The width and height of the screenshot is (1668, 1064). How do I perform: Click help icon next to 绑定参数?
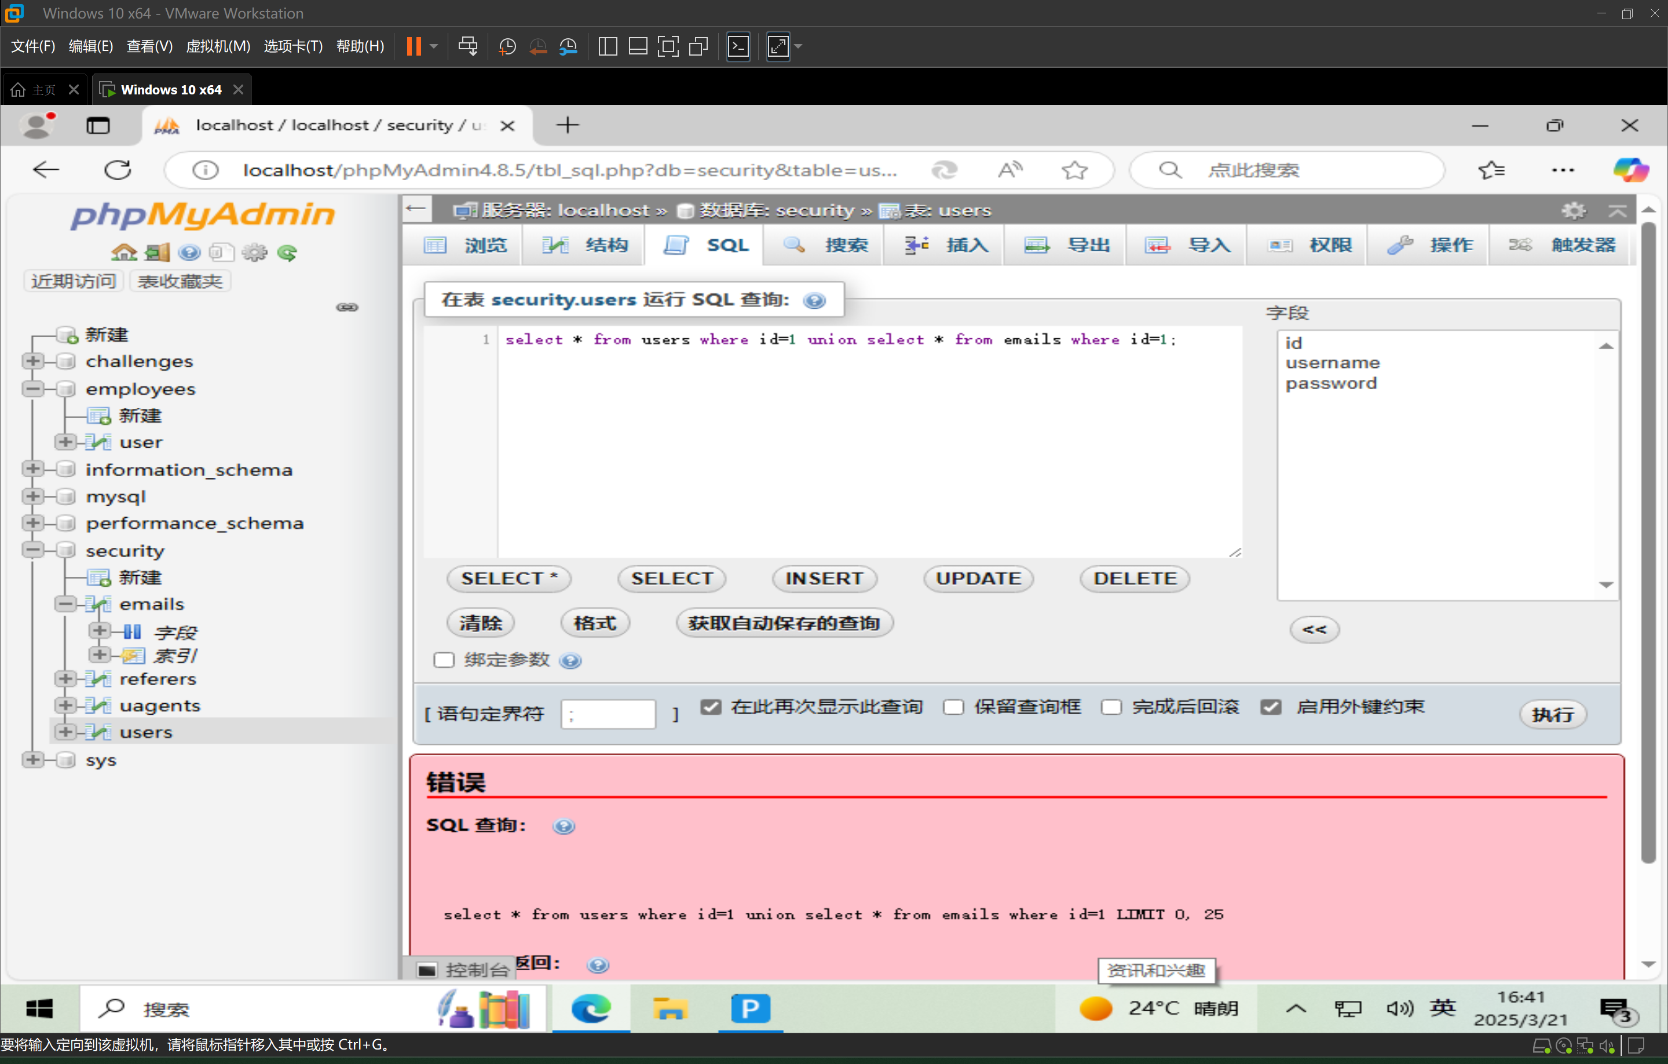(x=570, y=661)
